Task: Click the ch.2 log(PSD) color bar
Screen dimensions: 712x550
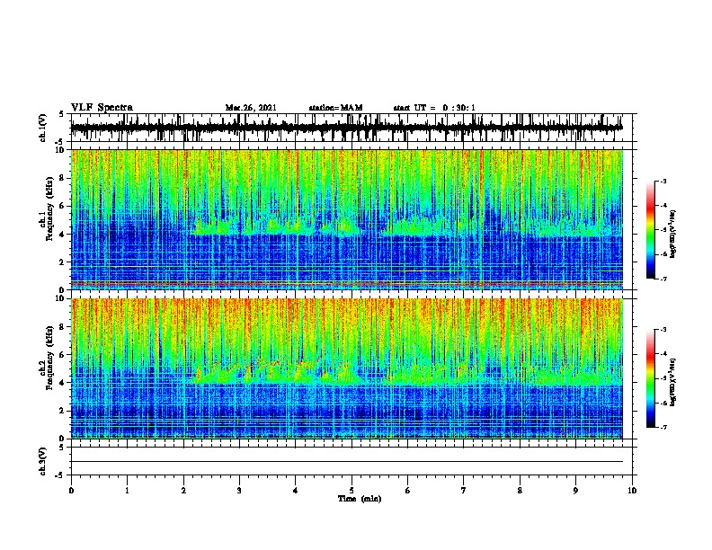Action: (651, 378)
